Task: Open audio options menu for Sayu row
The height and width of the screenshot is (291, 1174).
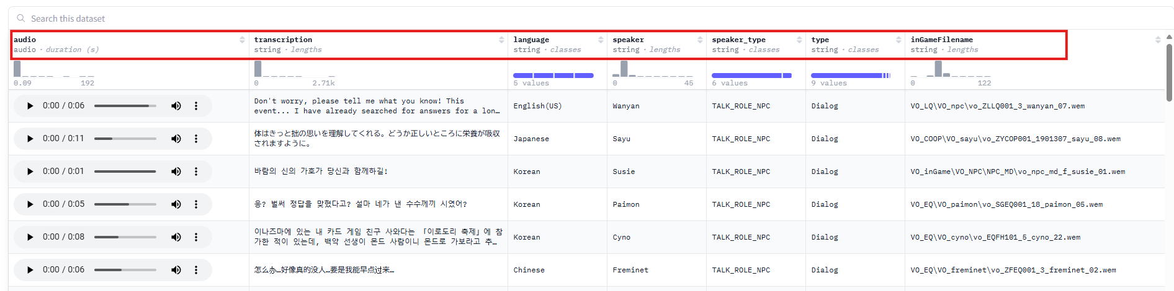Action: [196, 139]
